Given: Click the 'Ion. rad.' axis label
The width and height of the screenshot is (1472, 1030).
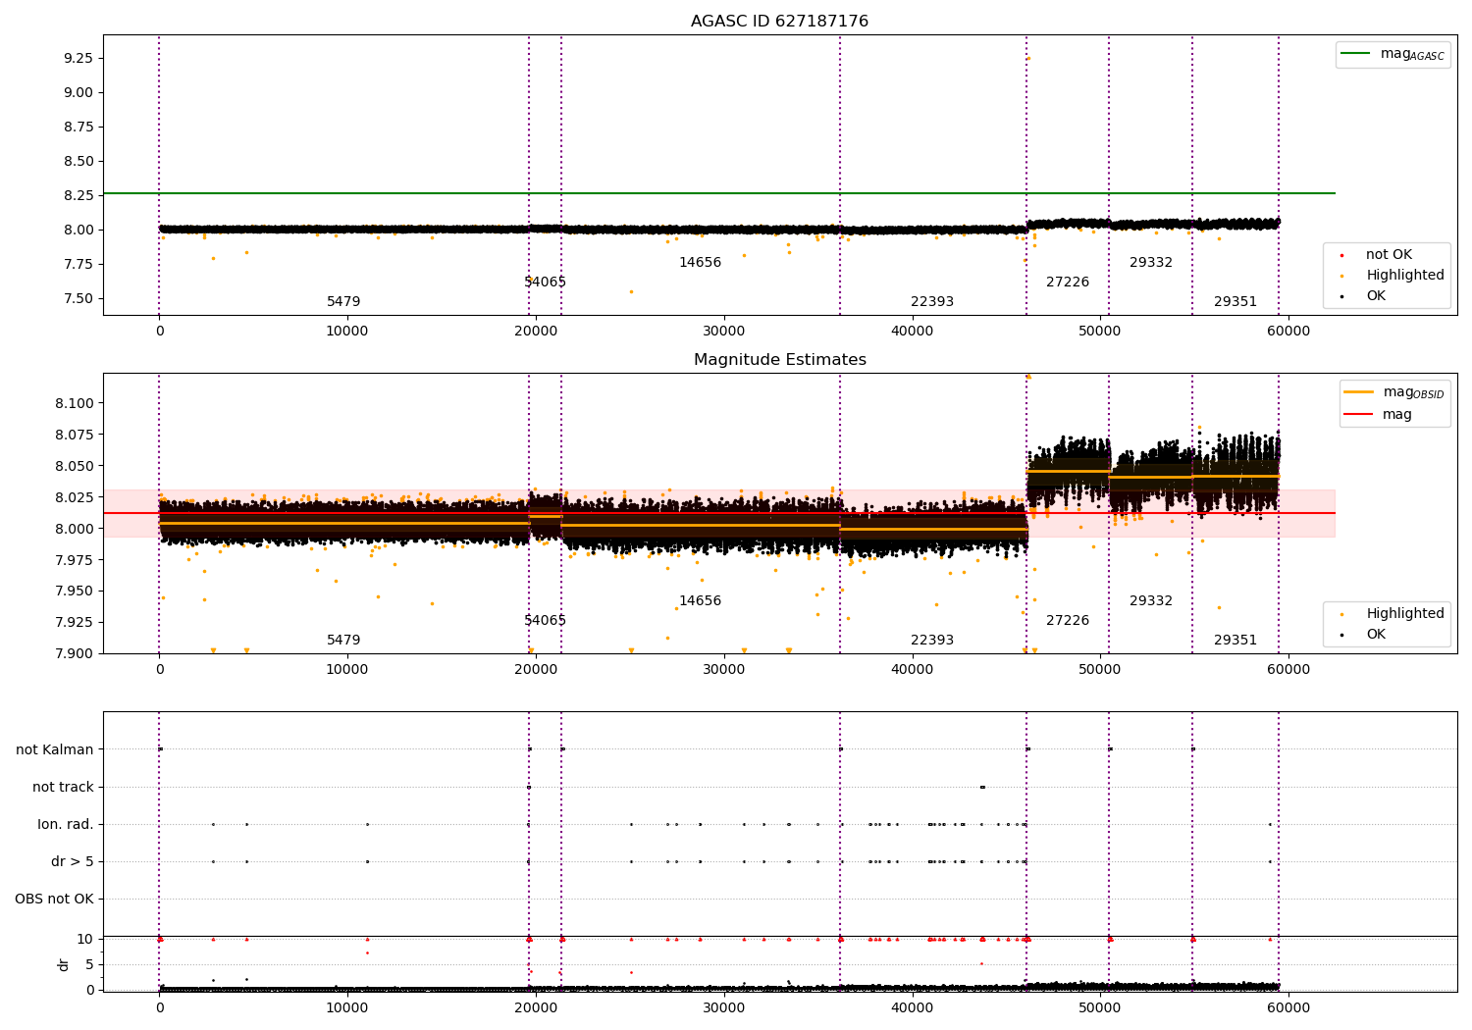Looking at the screenshot, I should [x=66, y=824].
